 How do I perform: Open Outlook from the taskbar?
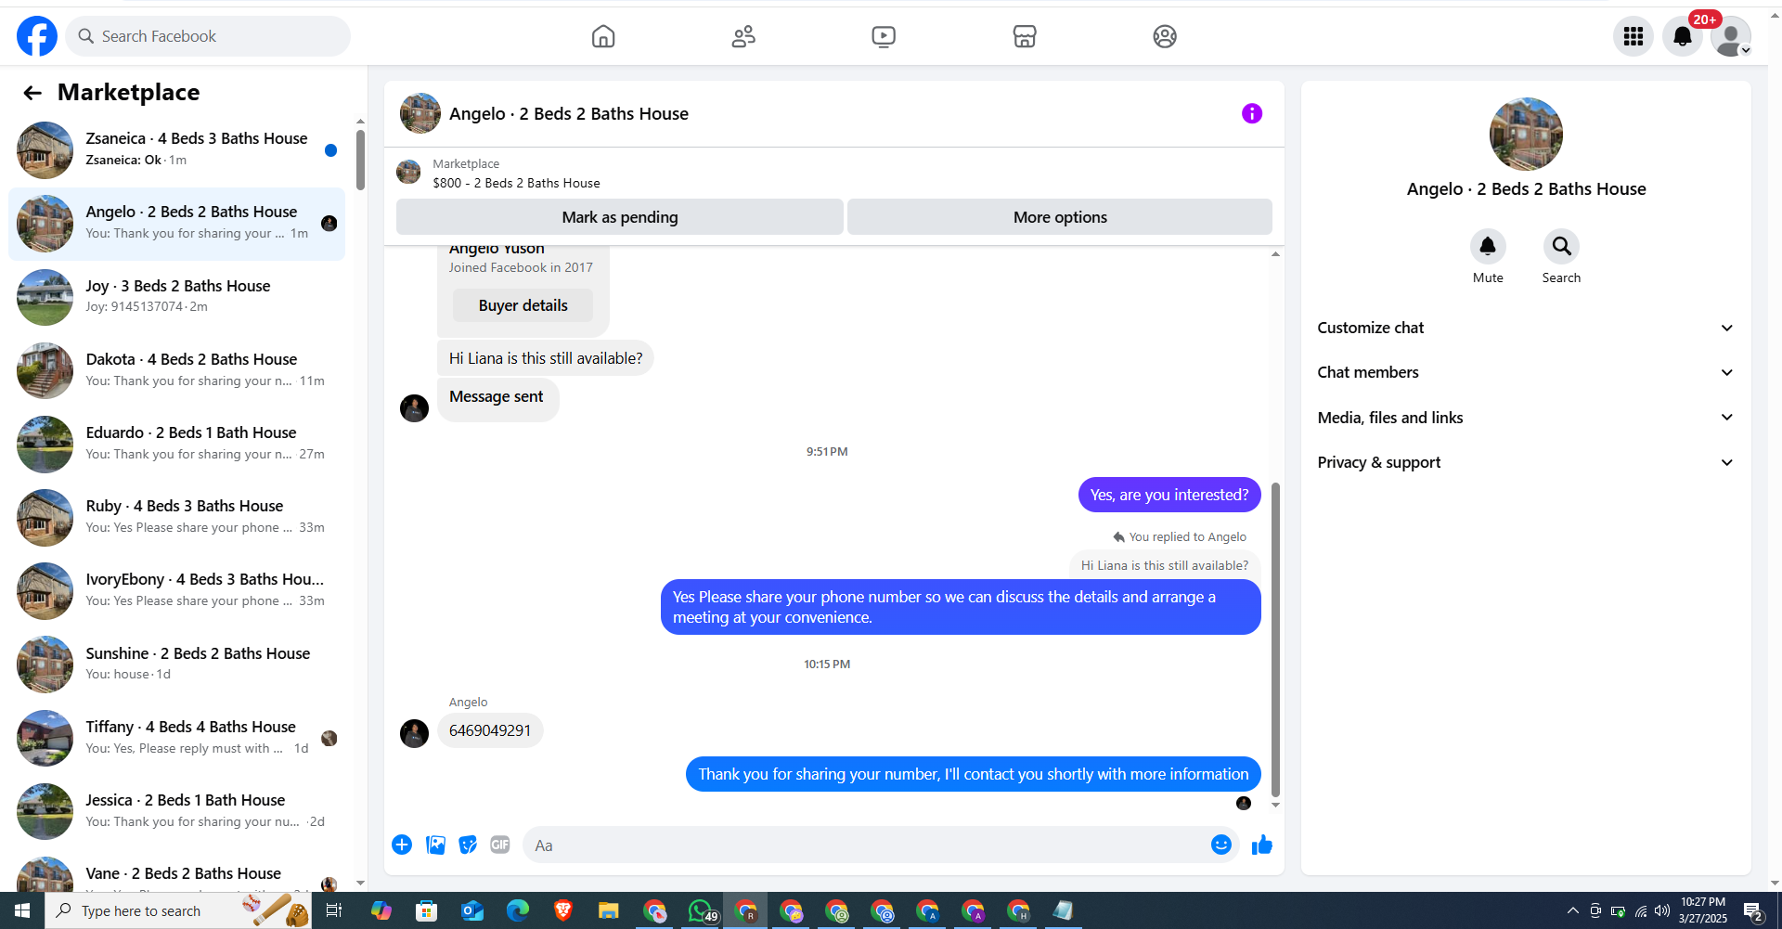tap(472, 910)
